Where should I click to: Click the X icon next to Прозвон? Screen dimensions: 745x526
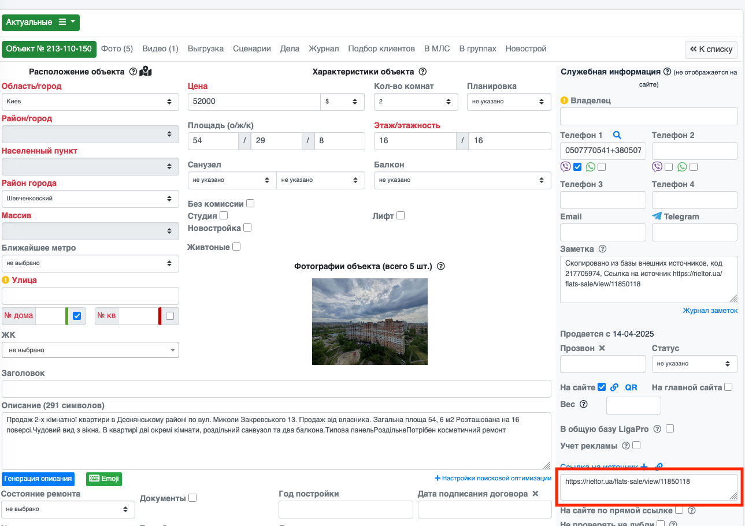[602, 348]
